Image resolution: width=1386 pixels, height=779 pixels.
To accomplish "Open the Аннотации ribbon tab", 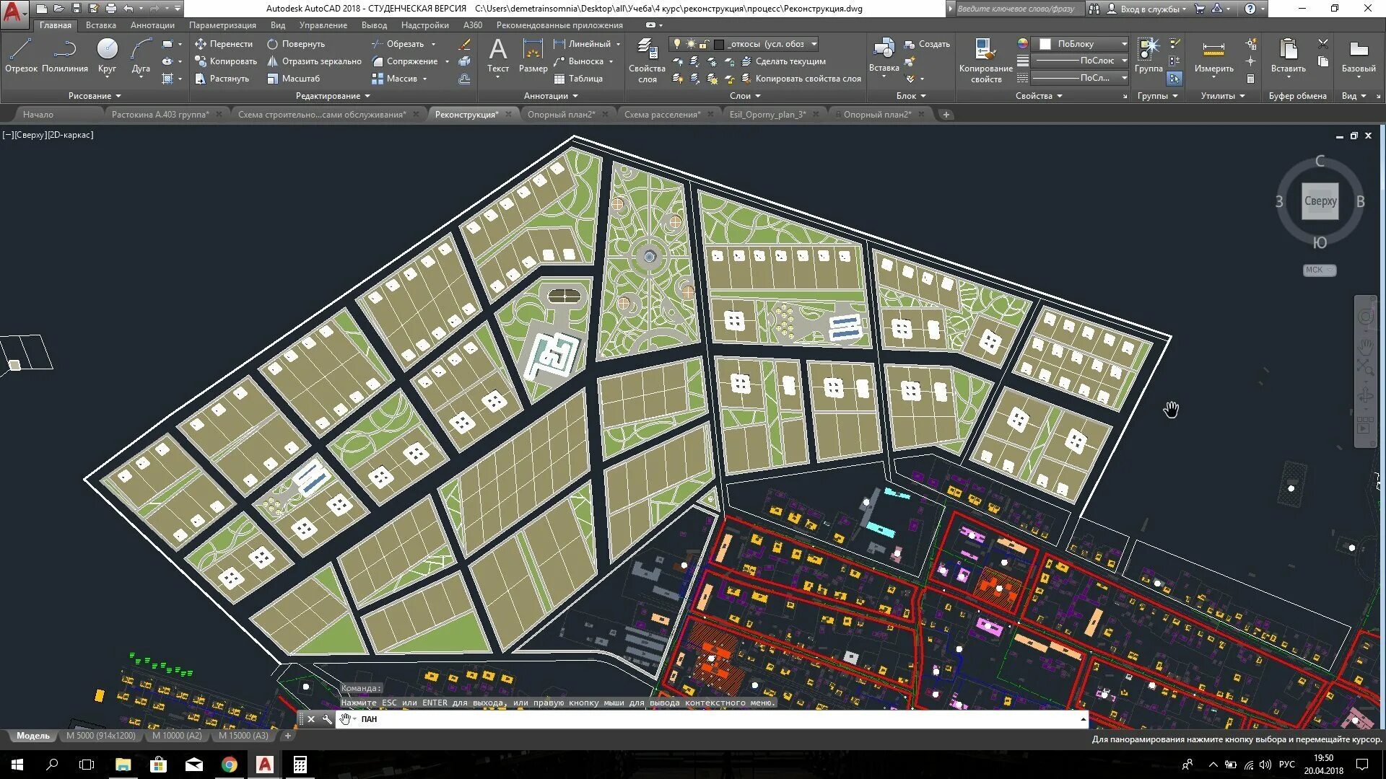I will click(x=152, y=25).
